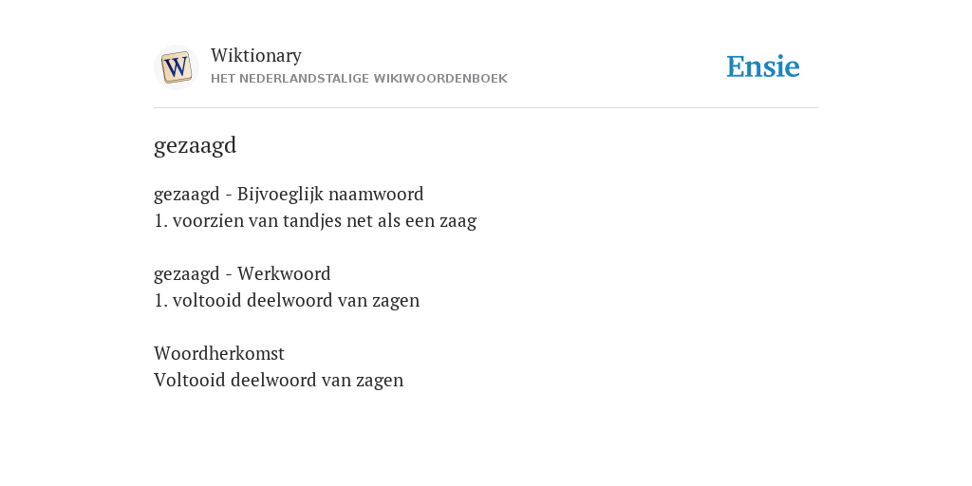Click the word 'zaag' in first definition
This screenshot has height=486, width=972.
pyautogui.click(x=458, y=221)
